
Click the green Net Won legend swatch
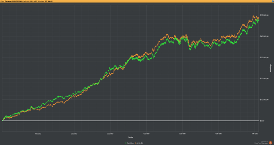tap(126, 143)
